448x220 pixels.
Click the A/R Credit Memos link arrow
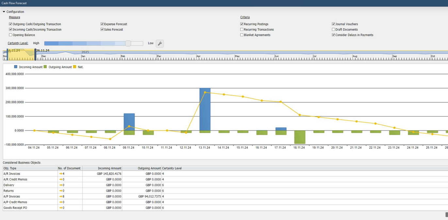click(x=60, y=179)
